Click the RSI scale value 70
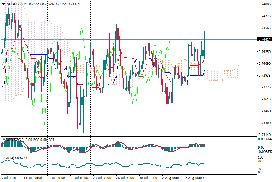The image size is (272, 182). tap(260, 161)
